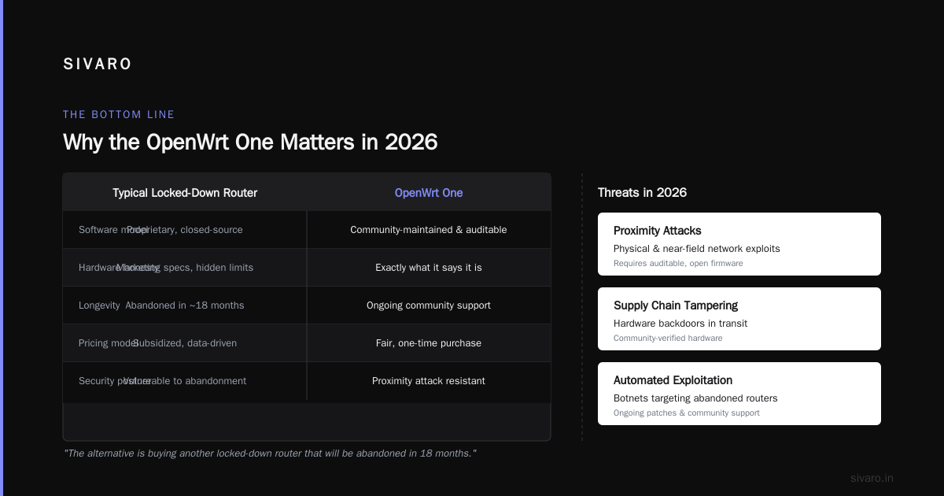Click Botnets targeting abandoned routers text
The image size is (944, 496).
695,398
